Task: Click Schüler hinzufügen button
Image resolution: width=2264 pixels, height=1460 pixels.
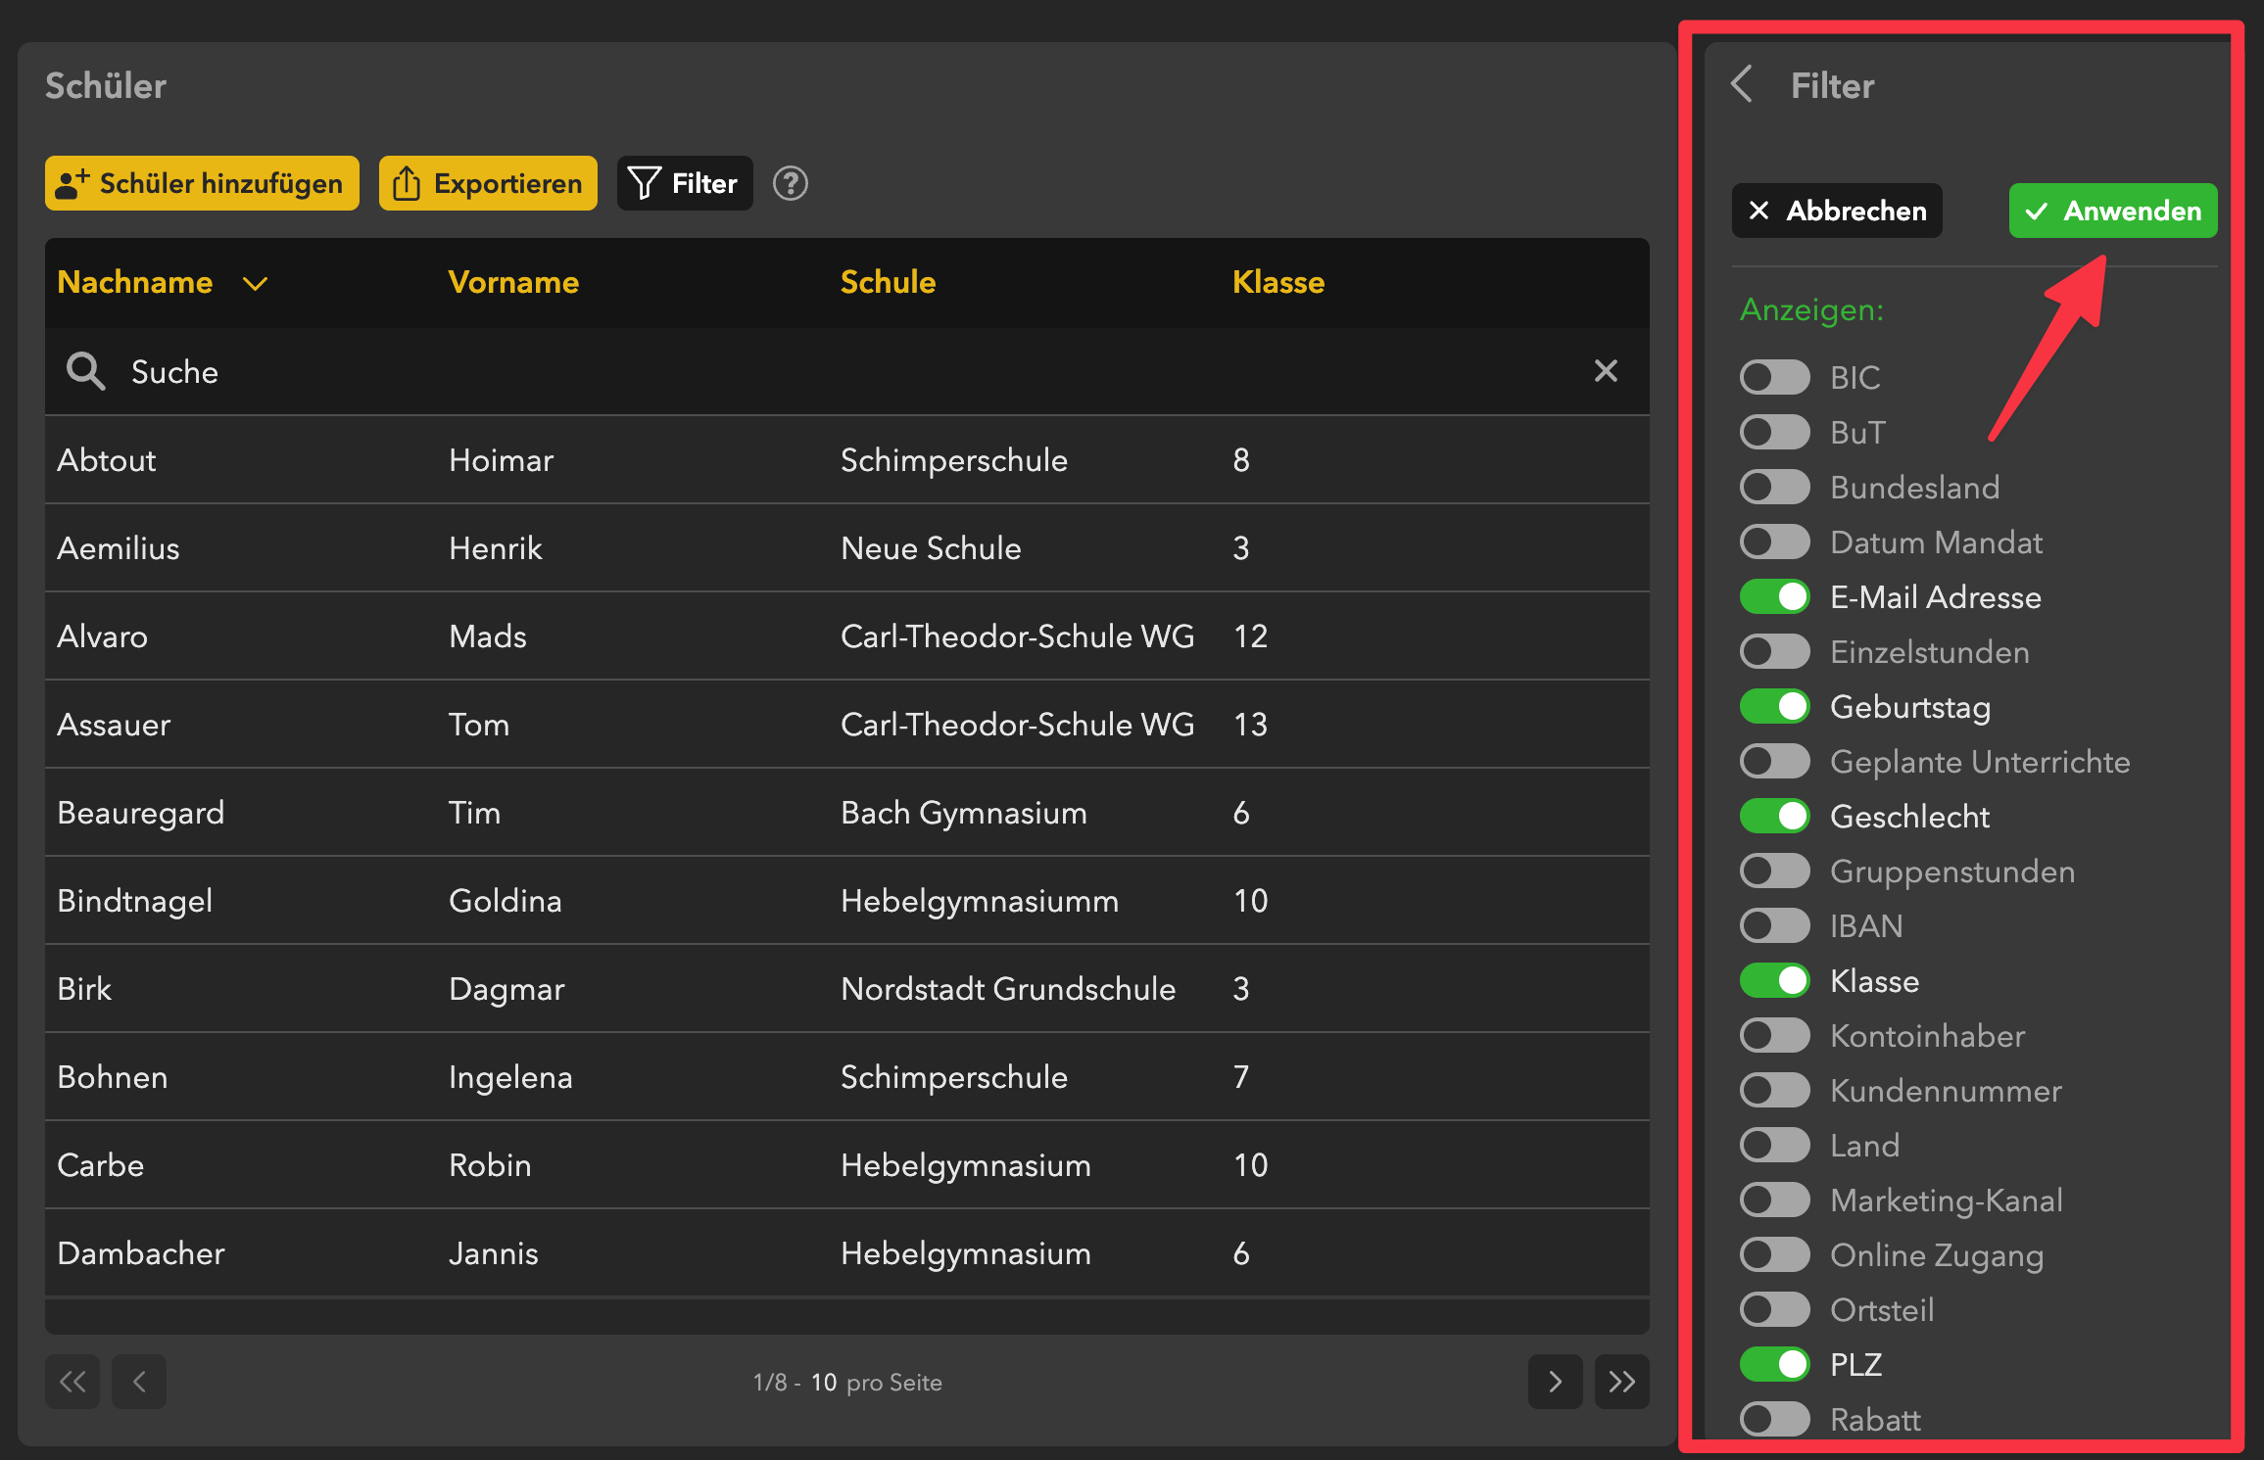Action: point(202,183)
